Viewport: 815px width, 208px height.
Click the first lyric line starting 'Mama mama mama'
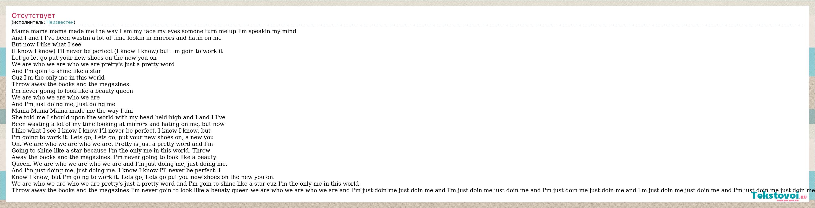(154, 31)
